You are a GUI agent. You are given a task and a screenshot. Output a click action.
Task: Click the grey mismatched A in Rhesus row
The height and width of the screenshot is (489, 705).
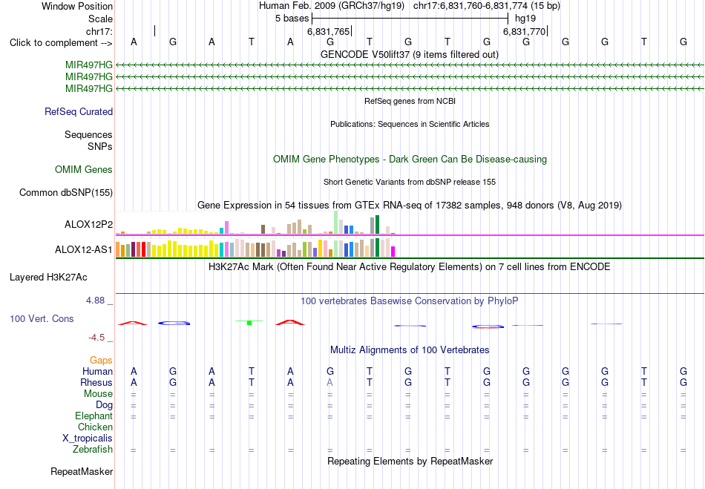point(330,382)
